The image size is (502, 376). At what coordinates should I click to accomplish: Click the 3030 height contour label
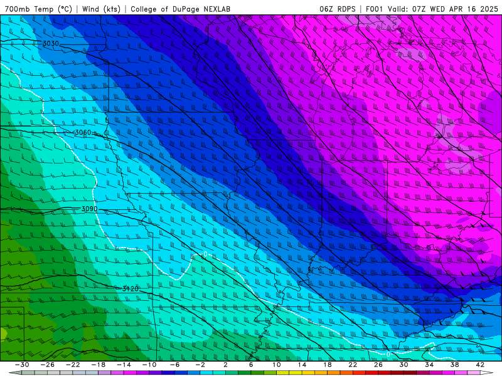point(51,43)
